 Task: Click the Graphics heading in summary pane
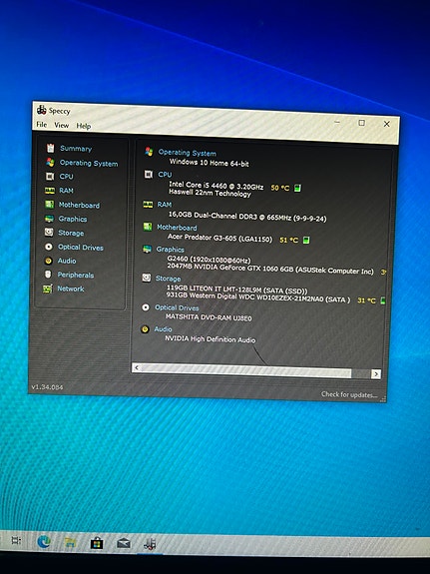point(171,250)
